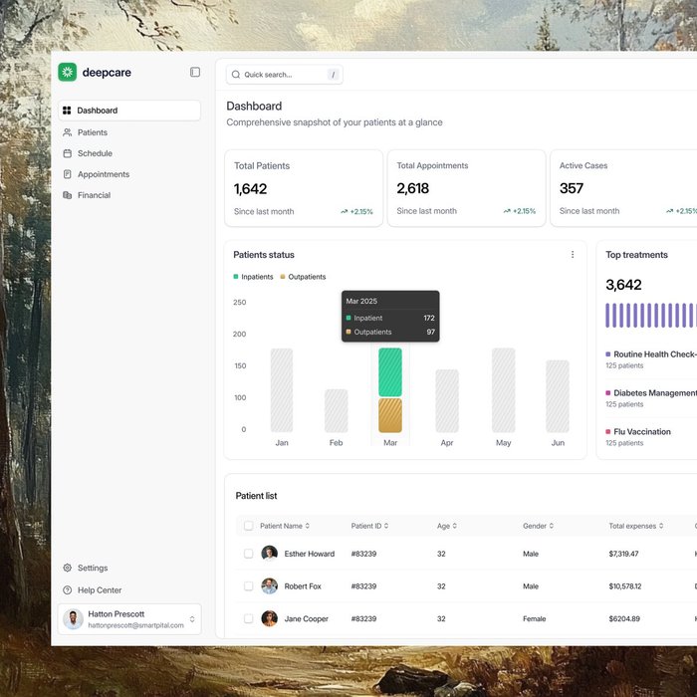697x697 pixels.
Task: Click the Total Appointments card
Action: click(x=466, y=188)
